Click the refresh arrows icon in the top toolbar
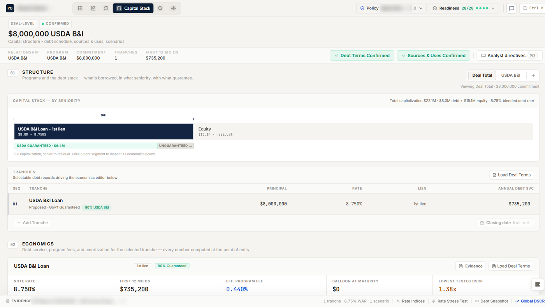The height and width of the screenshot is (307, 545). coord(106,8)
